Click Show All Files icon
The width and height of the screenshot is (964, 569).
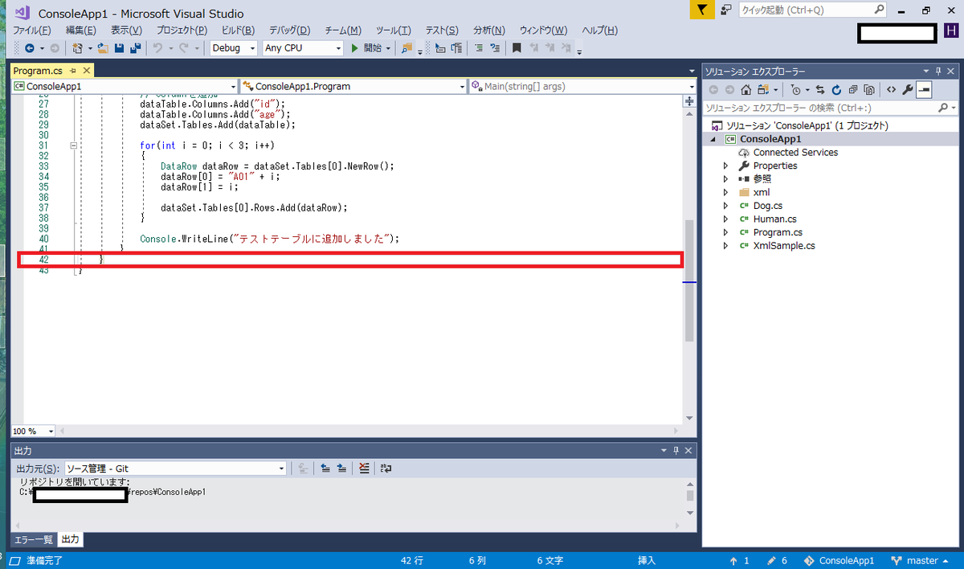point(868,90)
